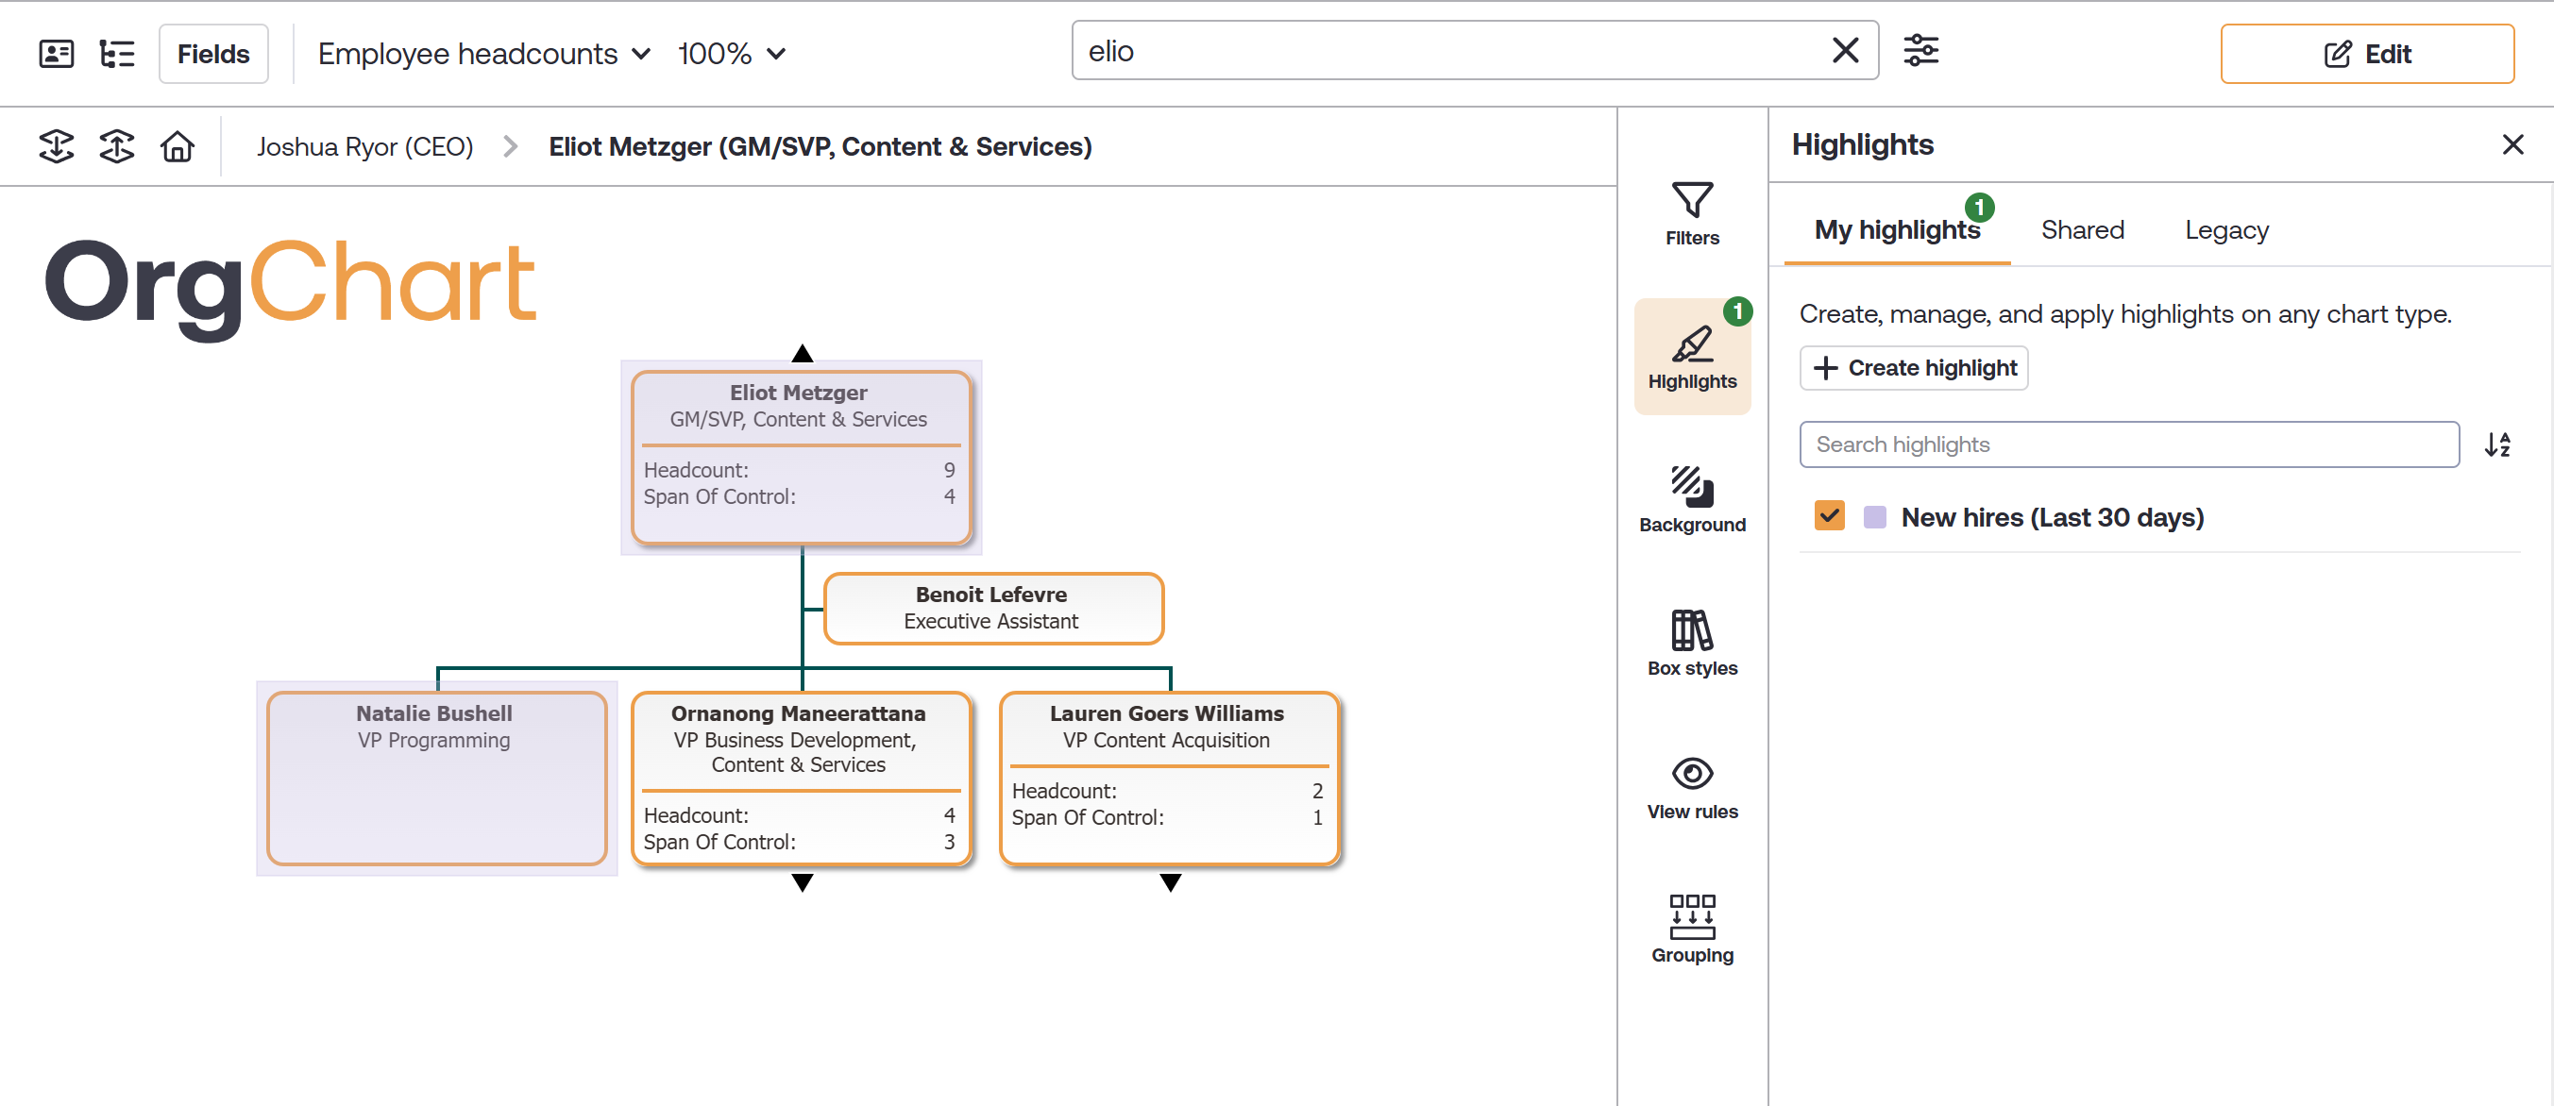Select the Natalie Bushell VP Programming box
Screen dimensions: 2554x1106
coord(436,777)
